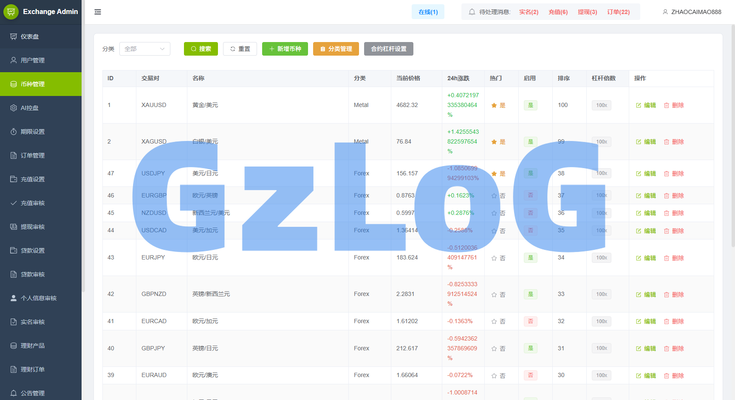Click the page vertical scrollbar
The height and width of the screenshot is (400, 735).
coord(733,136)
